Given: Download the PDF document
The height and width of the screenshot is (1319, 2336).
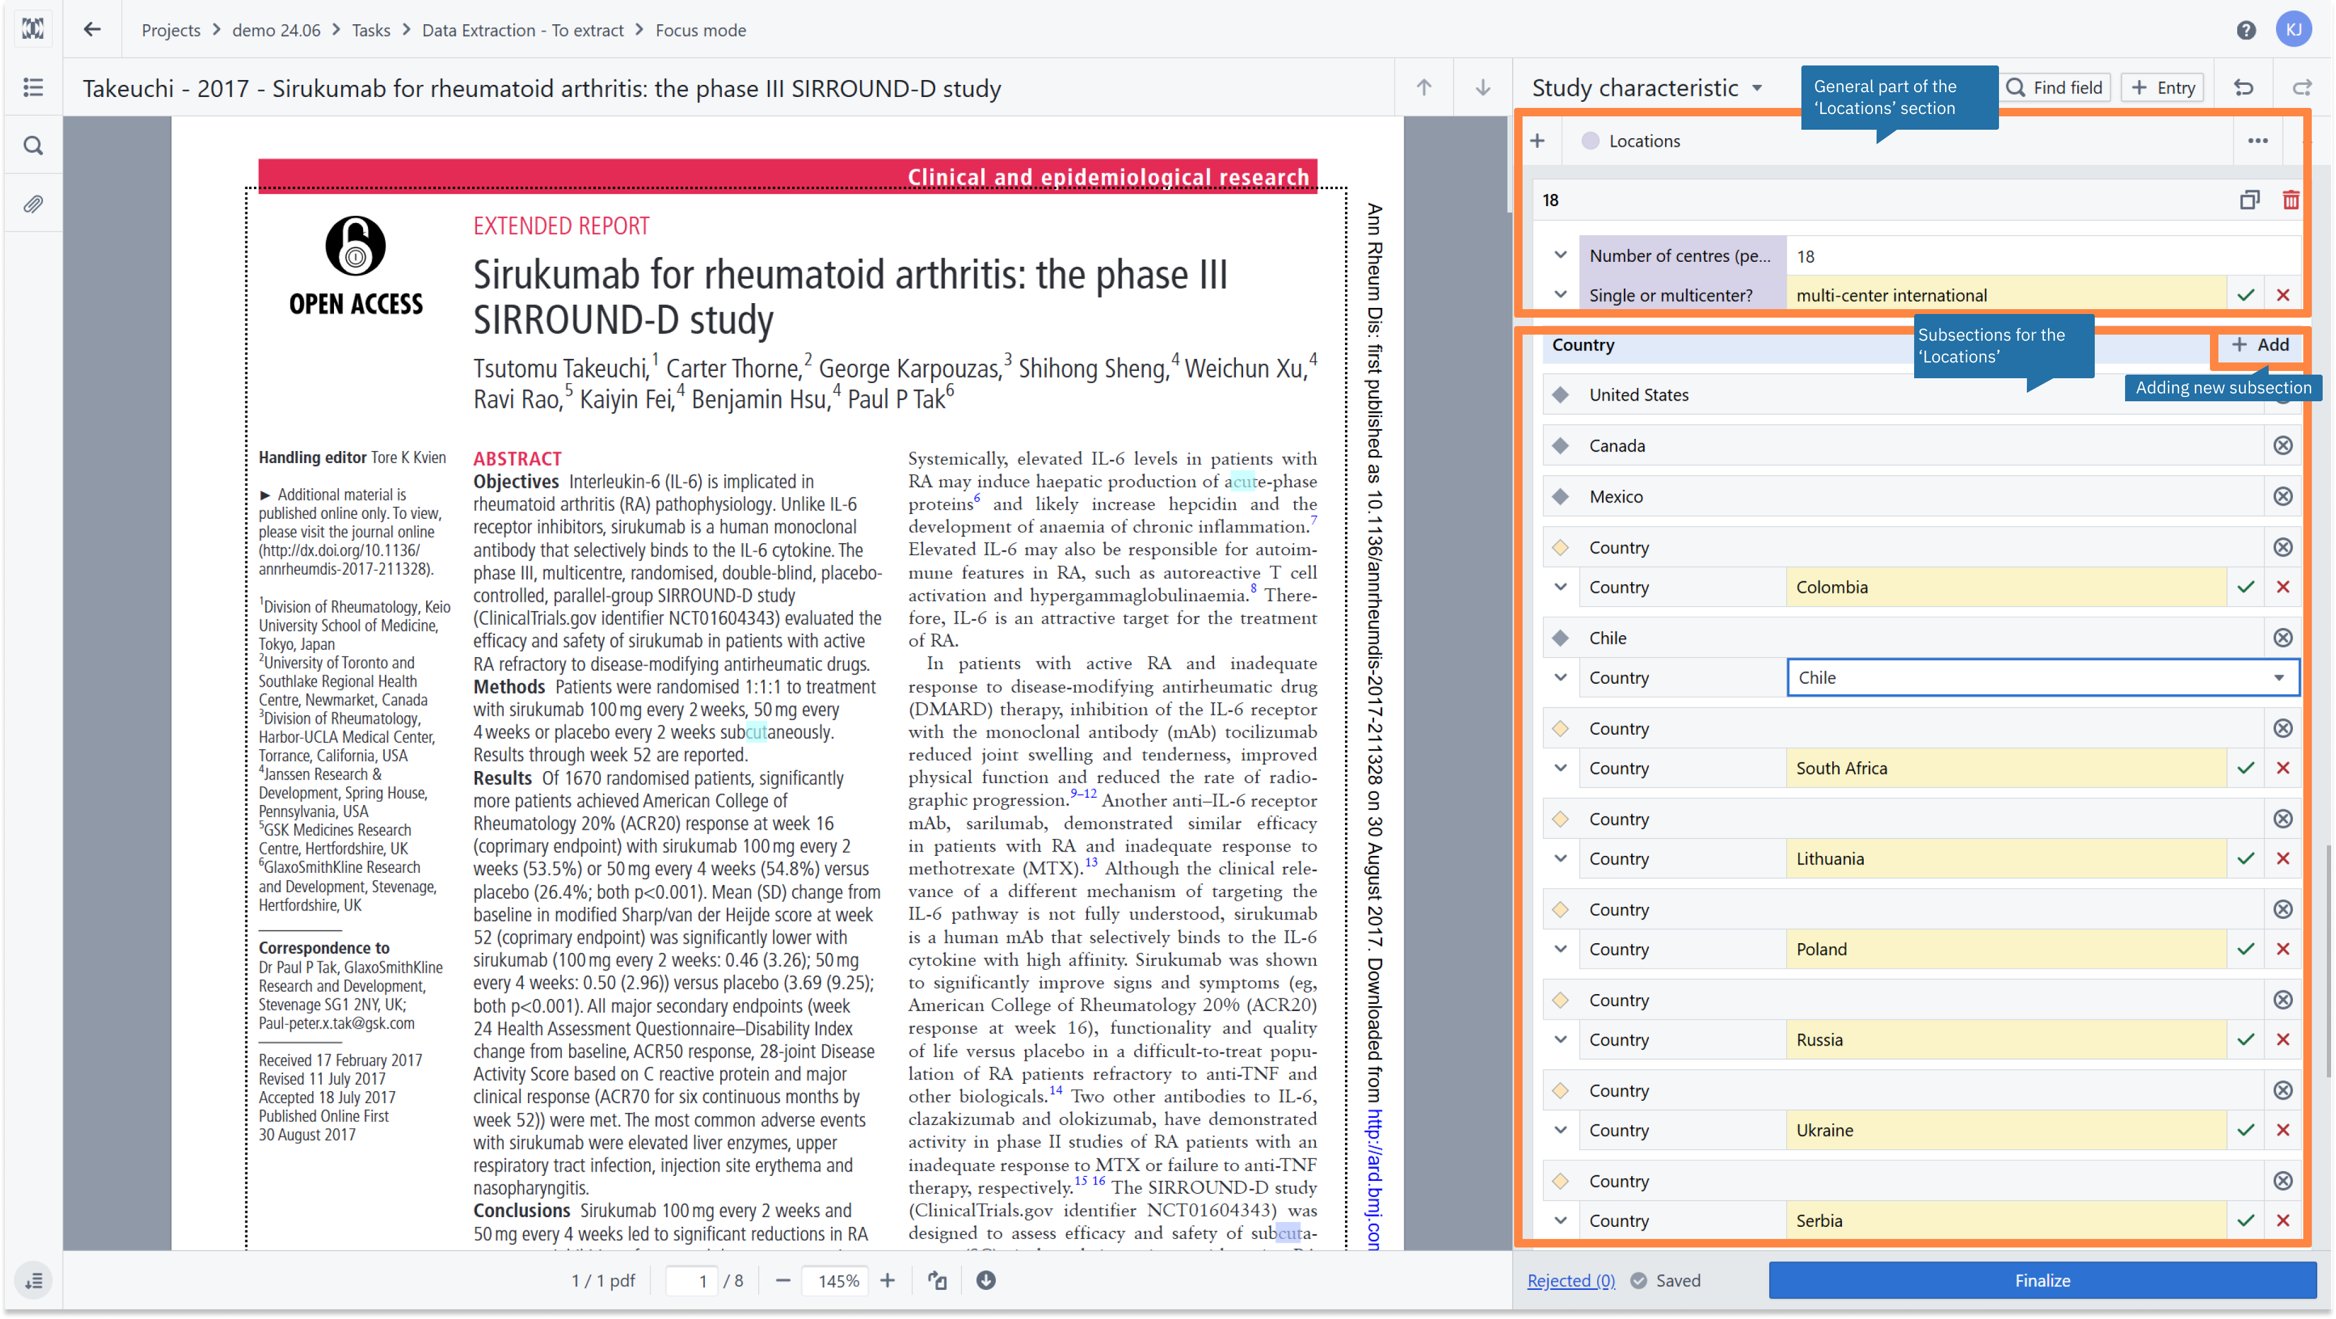Looking at the screenshot, I should [986, 1280].
